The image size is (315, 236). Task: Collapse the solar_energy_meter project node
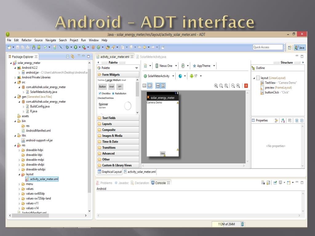tap(11, 63)
